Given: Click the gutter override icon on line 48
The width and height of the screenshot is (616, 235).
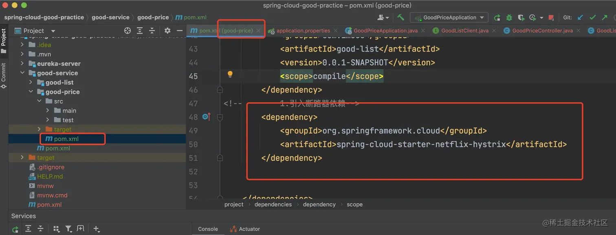Looking at the screenshot, I should click(206, 117).
